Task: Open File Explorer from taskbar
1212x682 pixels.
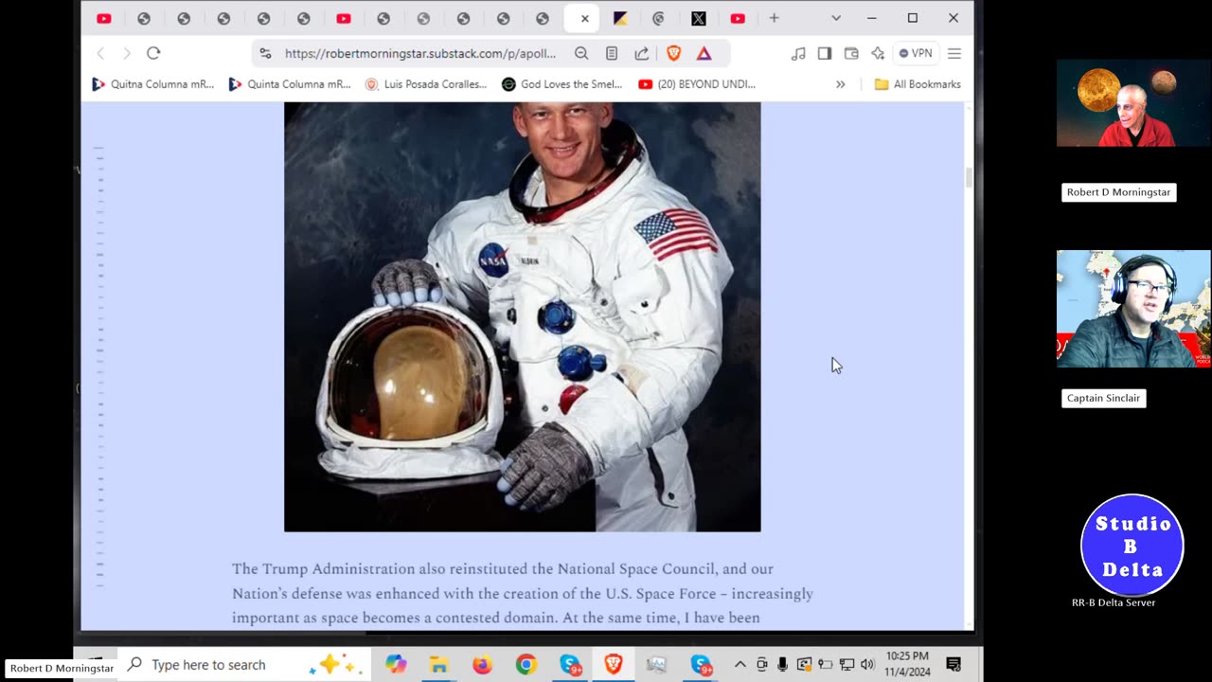Action: (438, 665)
